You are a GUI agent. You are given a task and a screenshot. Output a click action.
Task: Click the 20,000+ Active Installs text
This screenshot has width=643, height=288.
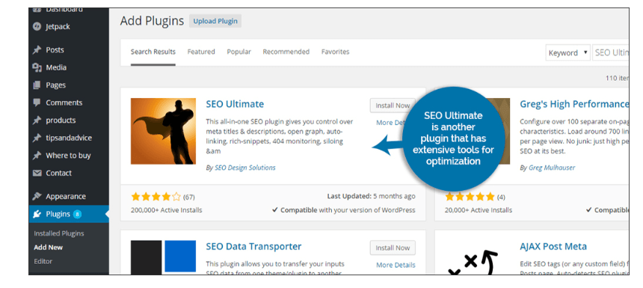tap(479, 210)
